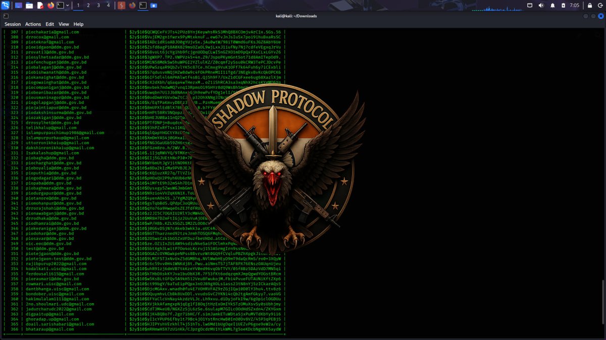606x340 pixels.
Task: Click the email kodalkati.uisc@gmail.com
Action: tap(56, 268)
